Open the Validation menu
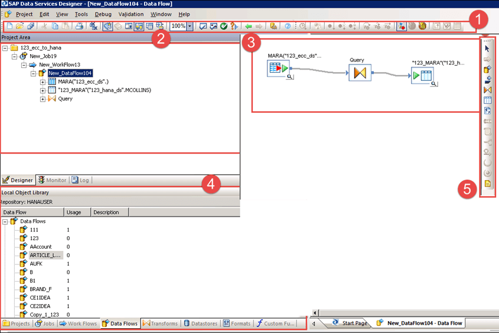Viewport: 499px width, 333px height. click(x=131, y=14)
